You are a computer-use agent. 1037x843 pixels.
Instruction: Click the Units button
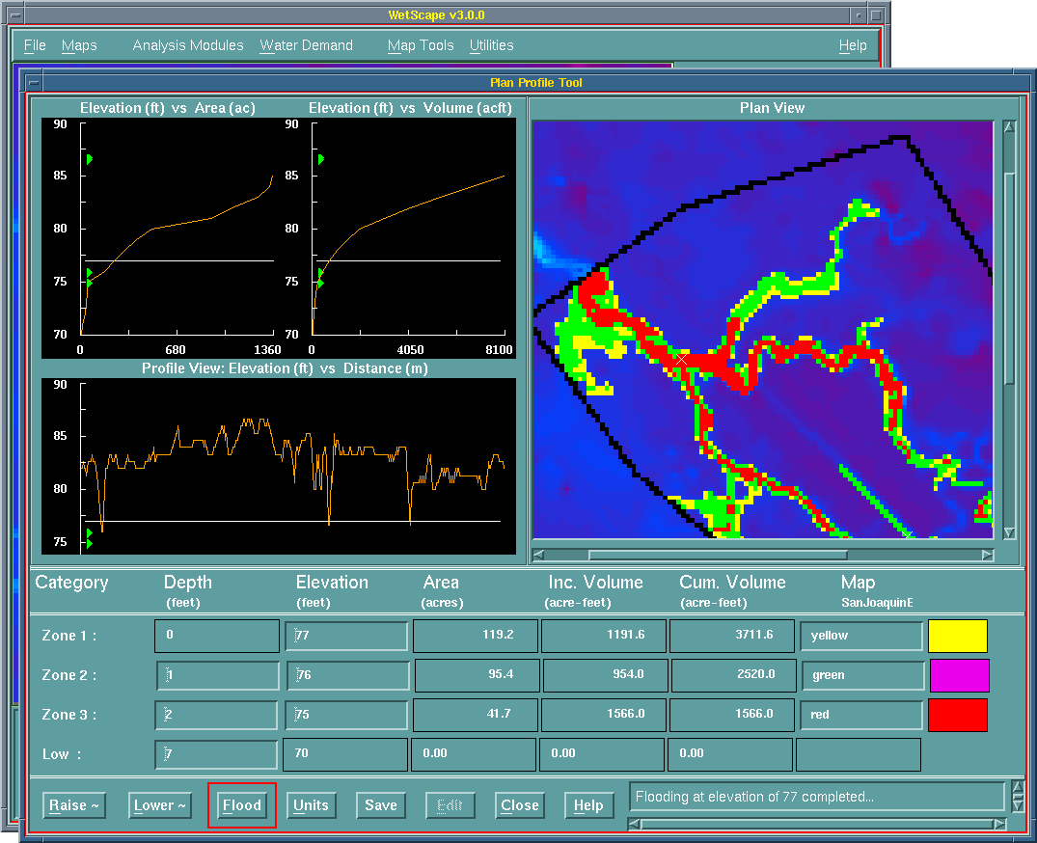(311, 805)
